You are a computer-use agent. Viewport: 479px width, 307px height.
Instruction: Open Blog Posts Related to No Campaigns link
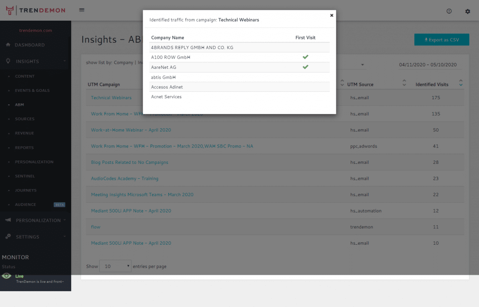[x=130, y=162]
